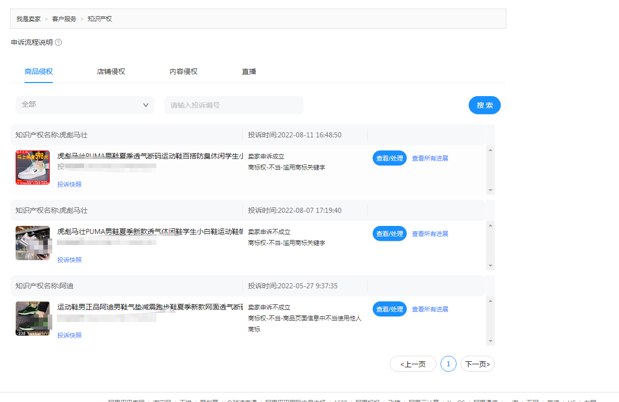Open the second PUMA 小白鞋 product title
Screen dimensions: 619x402
pos(150,231)
